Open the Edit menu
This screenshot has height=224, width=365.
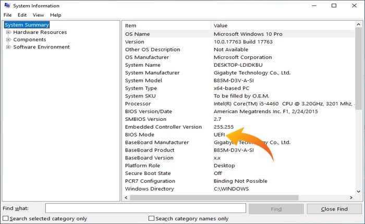click(22, 15)
